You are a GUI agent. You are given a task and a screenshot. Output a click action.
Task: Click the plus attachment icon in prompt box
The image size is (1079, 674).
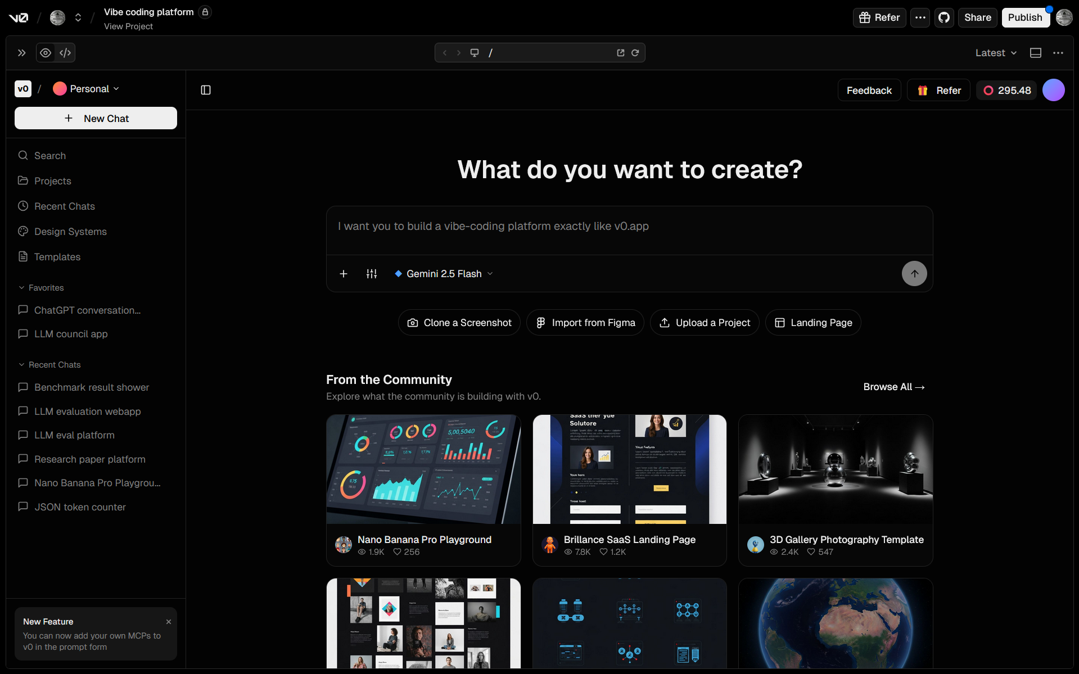[x=344, y=274]
